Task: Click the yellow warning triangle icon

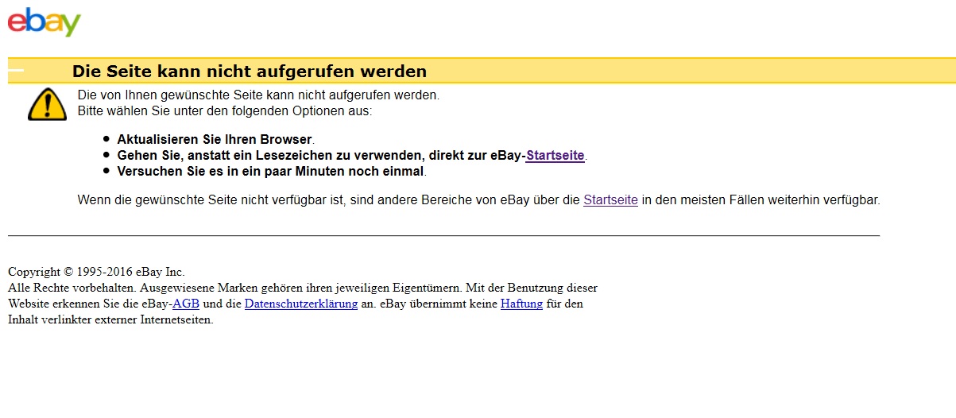Action: point(48,104)
